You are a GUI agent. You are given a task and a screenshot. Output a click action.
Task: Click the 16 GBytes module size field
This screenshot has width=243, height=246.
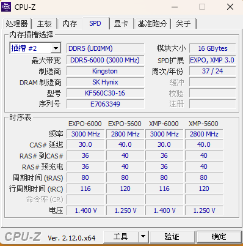pyautogui.click(x=212, y=48)
